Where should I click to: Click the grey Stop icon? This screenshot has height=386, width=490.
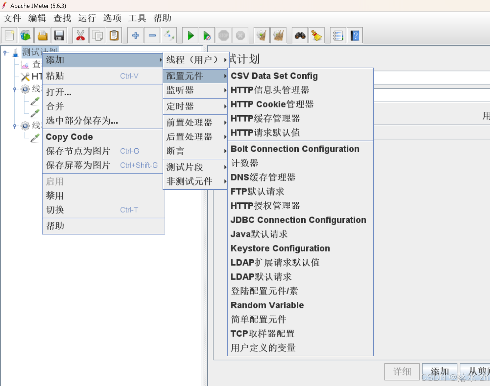[224, 35]
